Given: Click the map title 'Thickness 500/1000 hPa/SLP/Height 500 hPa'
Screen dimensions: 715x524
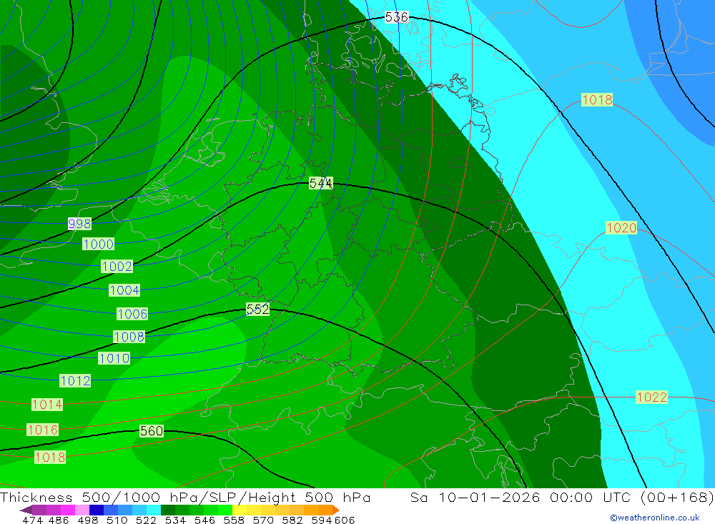Looking at the screenshot, I should tap(185, 498).
